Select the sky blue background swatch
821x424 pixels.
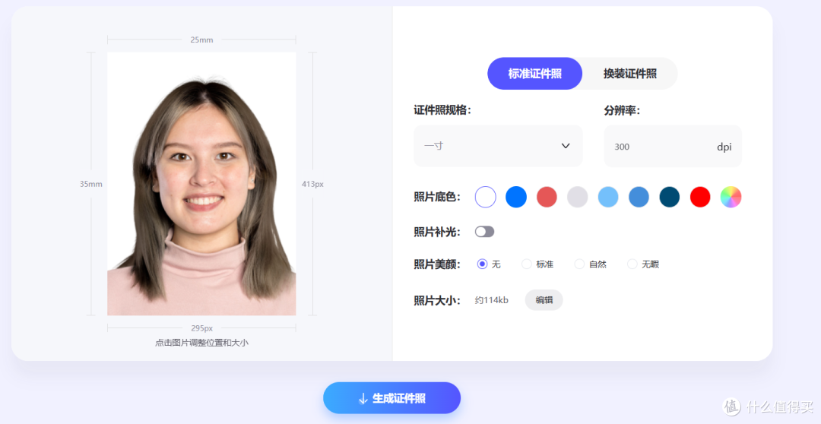(608, 197)
